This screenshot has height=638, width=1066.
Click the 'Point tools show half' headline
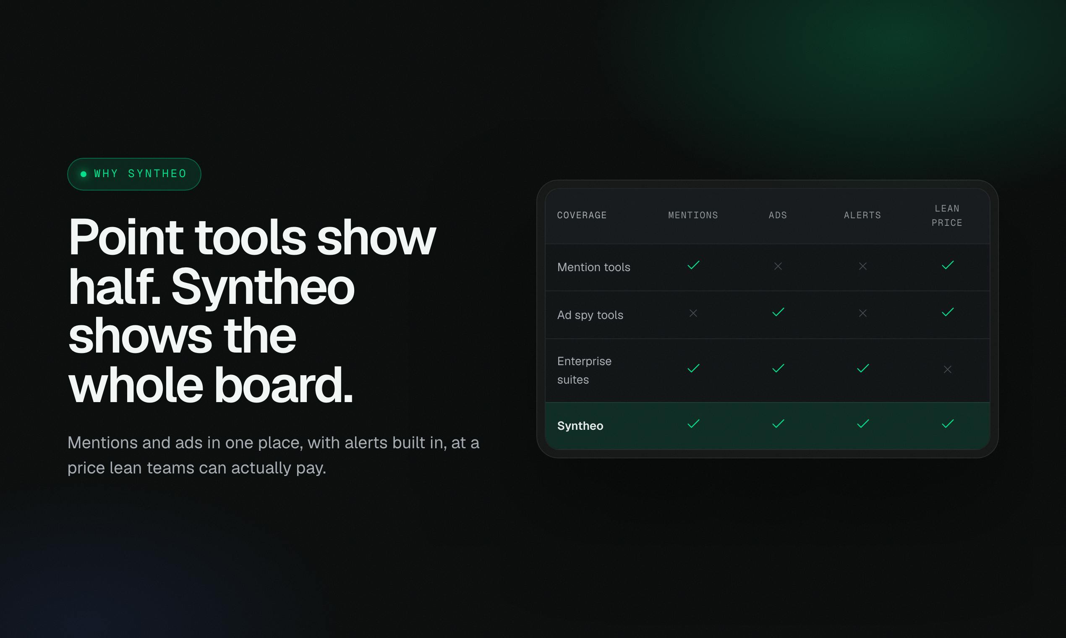pos(252,311)
